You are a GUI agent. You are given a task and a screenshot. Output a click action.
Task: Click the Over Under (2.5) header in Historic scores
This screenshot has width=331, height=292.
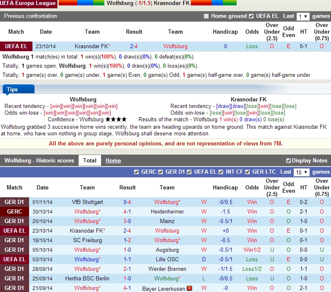[272, 188]
